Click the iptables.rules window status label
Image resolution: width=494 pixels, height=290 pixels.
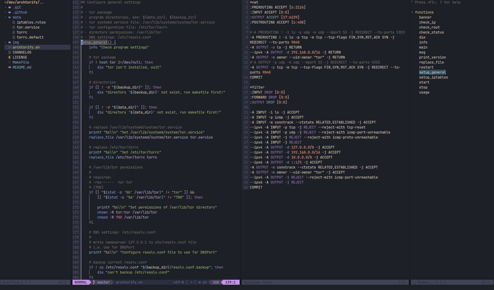click(258, 282)
